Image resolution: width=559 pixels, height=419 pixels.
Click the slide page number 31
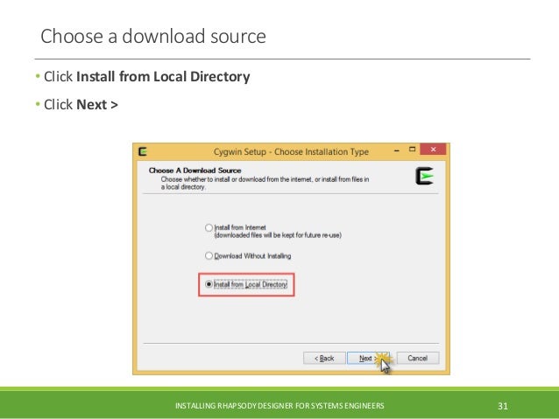point(503,406)
